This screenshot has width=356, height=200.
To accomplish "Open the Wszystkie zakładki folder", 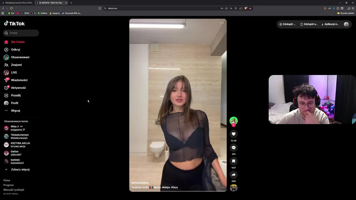I will click(x=346, y=13).
